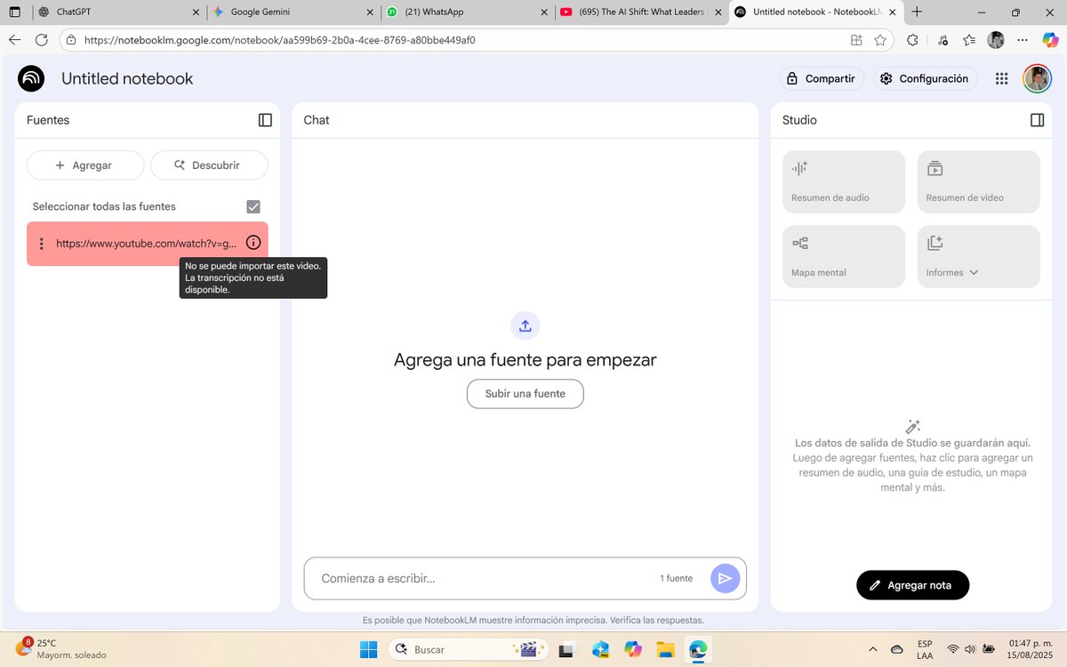Click the NotebookLM logo
The height and width of the screenshot is (667, 1067).
[31, 78]
